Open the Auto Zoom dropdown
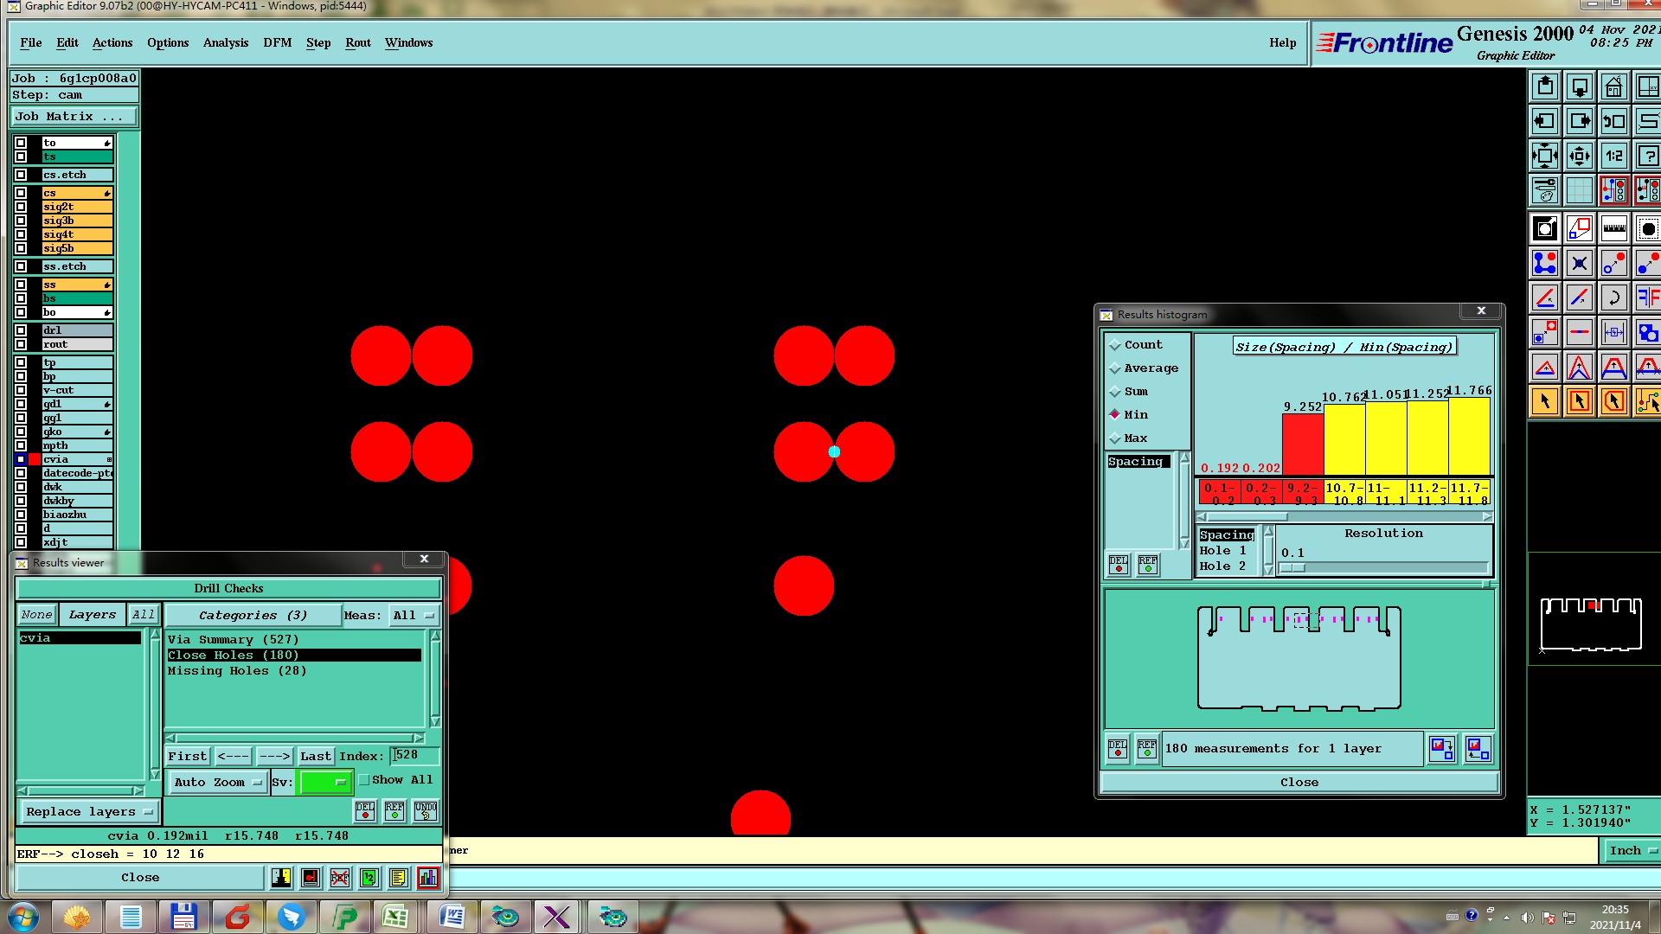The width and height of the screenshot is (1661, 934). coord(218,783)
